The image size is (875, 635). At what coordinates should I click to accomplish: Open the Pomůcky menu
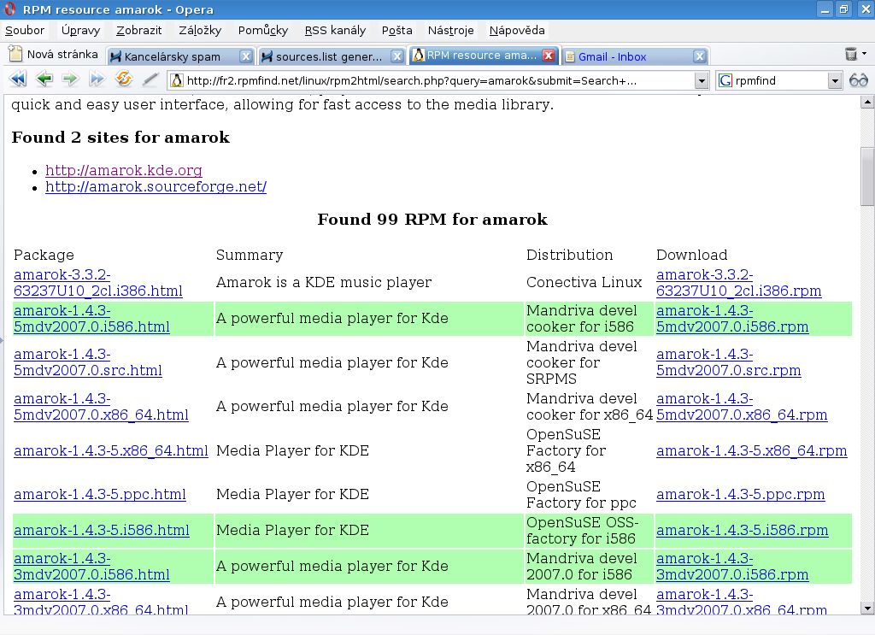point(263,30)
